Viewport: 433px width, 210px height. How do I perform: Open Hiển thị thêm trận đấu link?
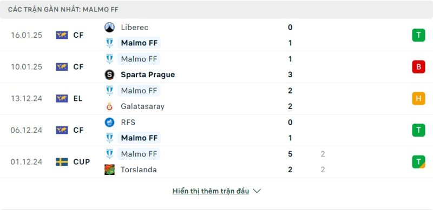click(211, 191)
